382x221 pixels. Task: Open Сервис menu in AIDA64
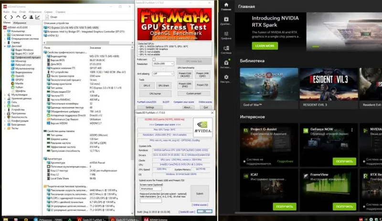pos(49,12)
